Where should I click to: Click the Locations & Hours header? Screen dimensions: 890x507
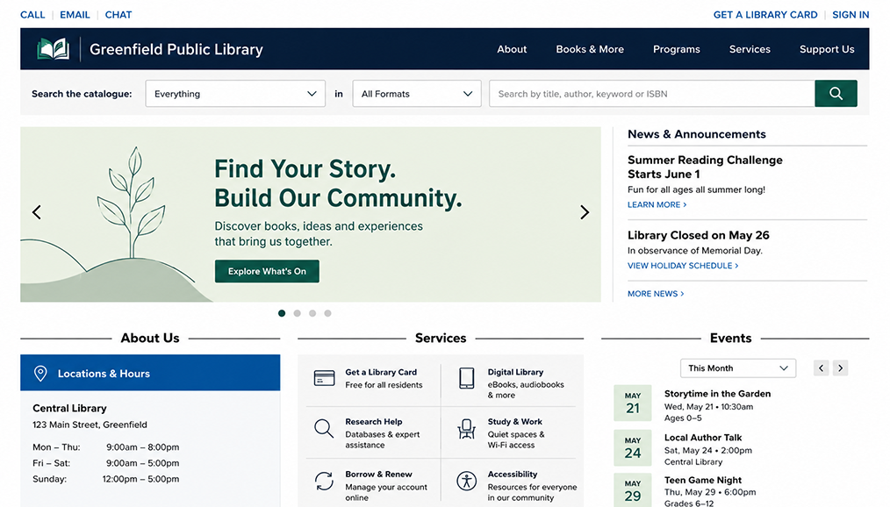click(150, 373)
